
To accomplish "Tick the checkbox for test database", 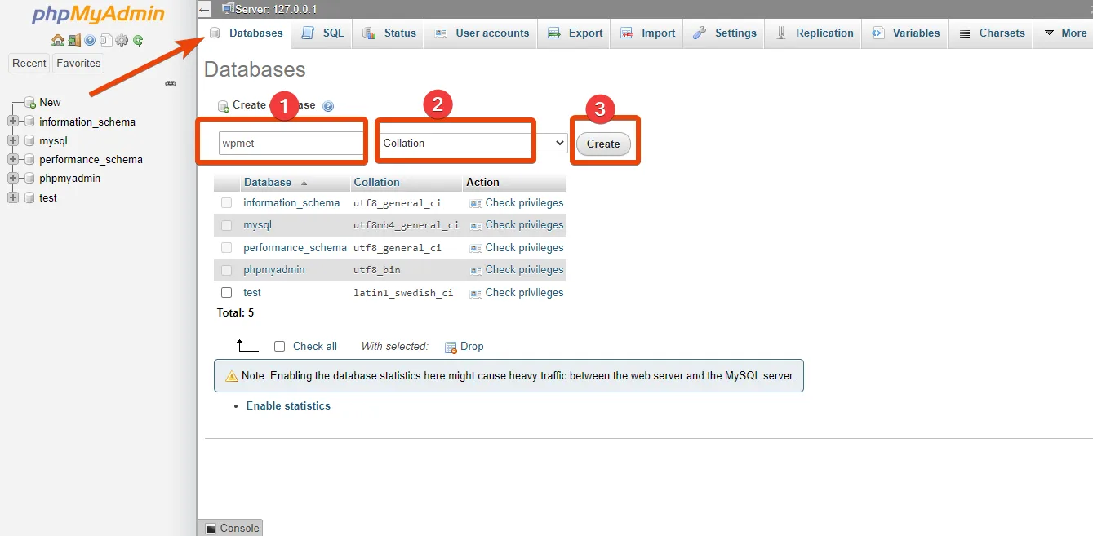I will (x=227, y=293).
